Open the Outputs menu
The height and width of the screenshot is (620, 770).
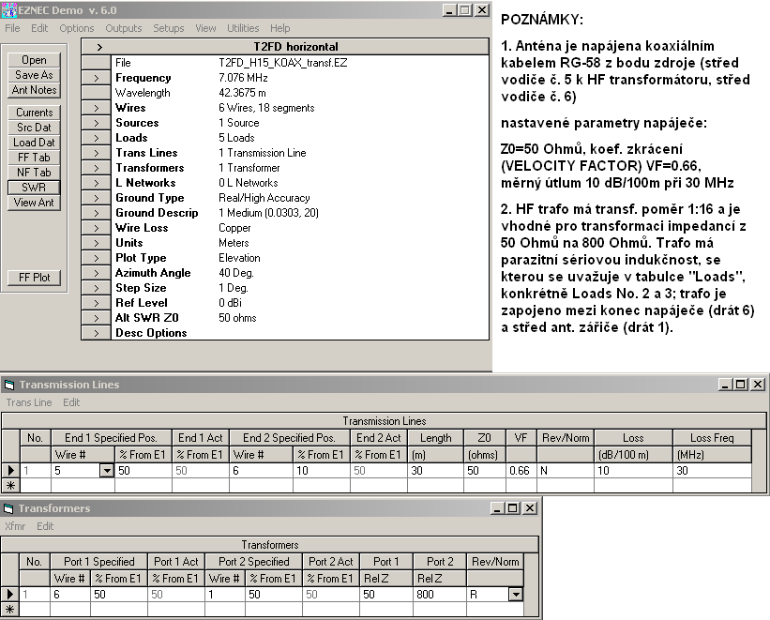[x=123, y=28]
